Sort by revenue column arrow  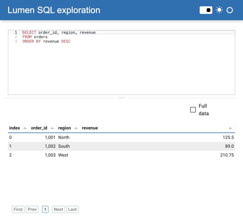[230, 128]
